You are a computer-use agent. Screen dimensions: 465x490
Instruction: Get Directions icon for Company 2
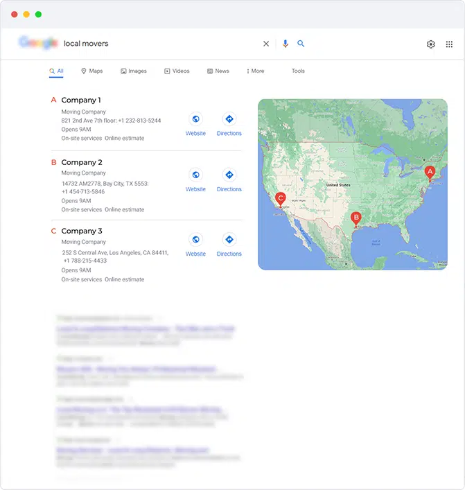click(229, 175)
